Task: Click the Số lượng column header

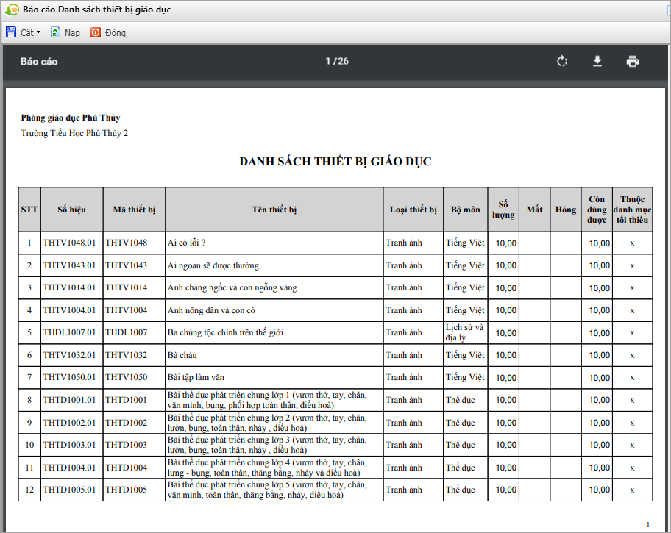Action: pos(503,210)
